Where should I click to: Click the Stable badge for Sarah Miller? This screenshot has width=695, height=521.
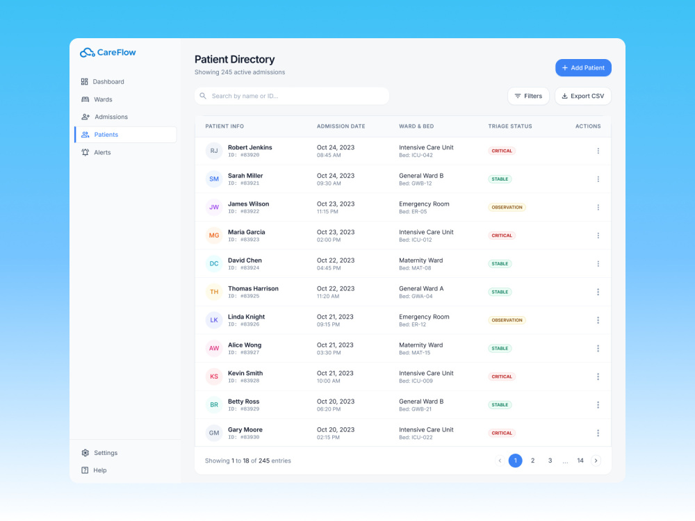500,179
